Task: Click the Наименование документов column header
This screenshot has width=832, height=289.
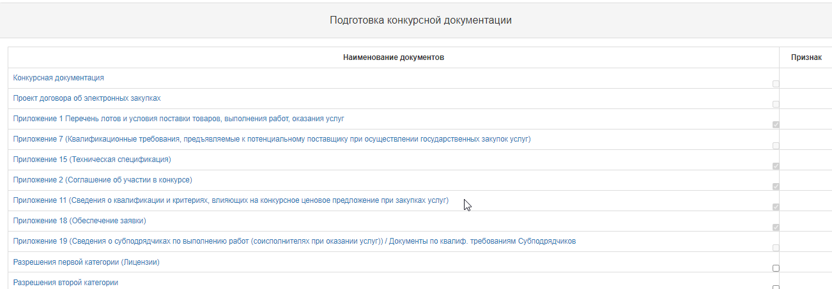Action: pos(394,57)
